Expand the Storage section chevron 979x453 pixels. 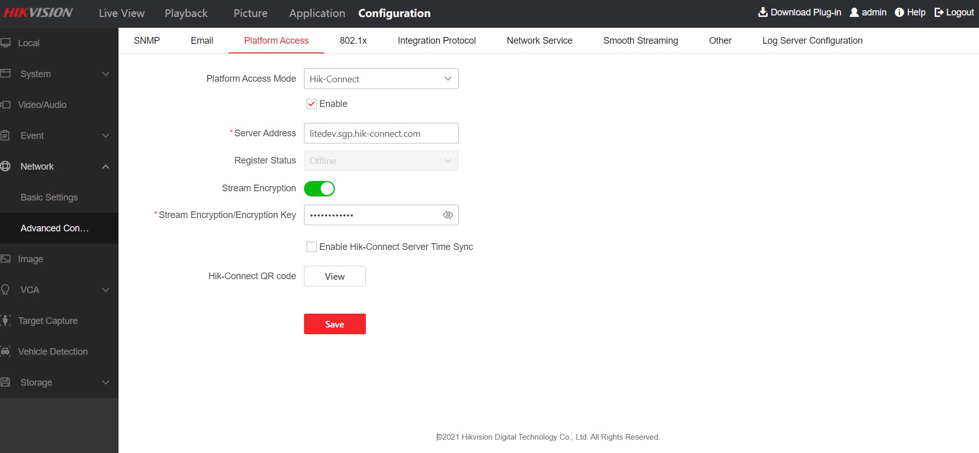106,383
